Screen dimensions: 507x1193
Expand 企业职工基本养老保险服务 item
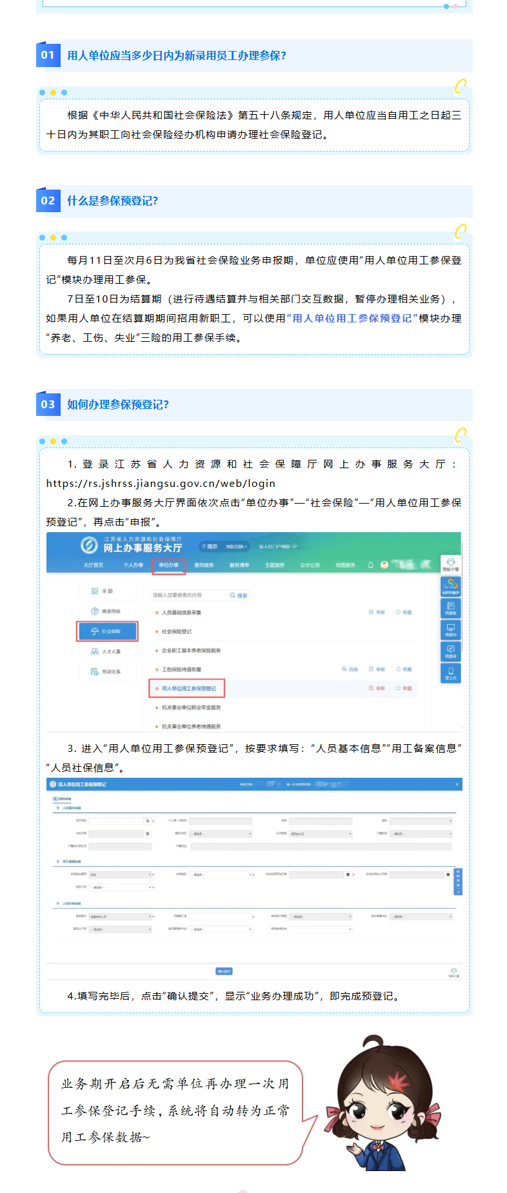[191, 651]
